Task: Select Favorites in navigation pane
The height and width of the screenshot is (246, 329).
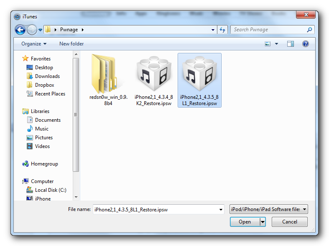Action: 41,59
